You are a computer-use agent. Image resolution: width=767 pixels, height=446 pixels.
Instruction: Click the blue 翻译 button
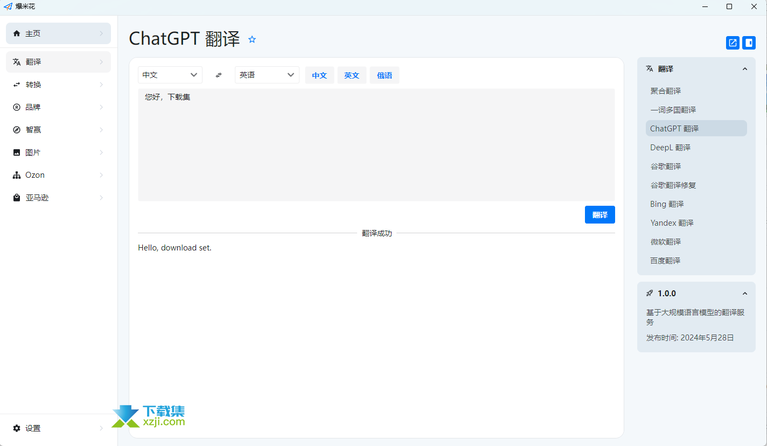click(x=600, y=215)
